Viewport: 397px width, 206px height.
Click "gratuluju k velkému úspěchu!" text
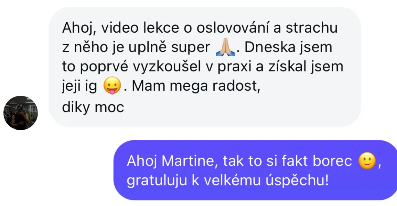(x=228, y=181)
